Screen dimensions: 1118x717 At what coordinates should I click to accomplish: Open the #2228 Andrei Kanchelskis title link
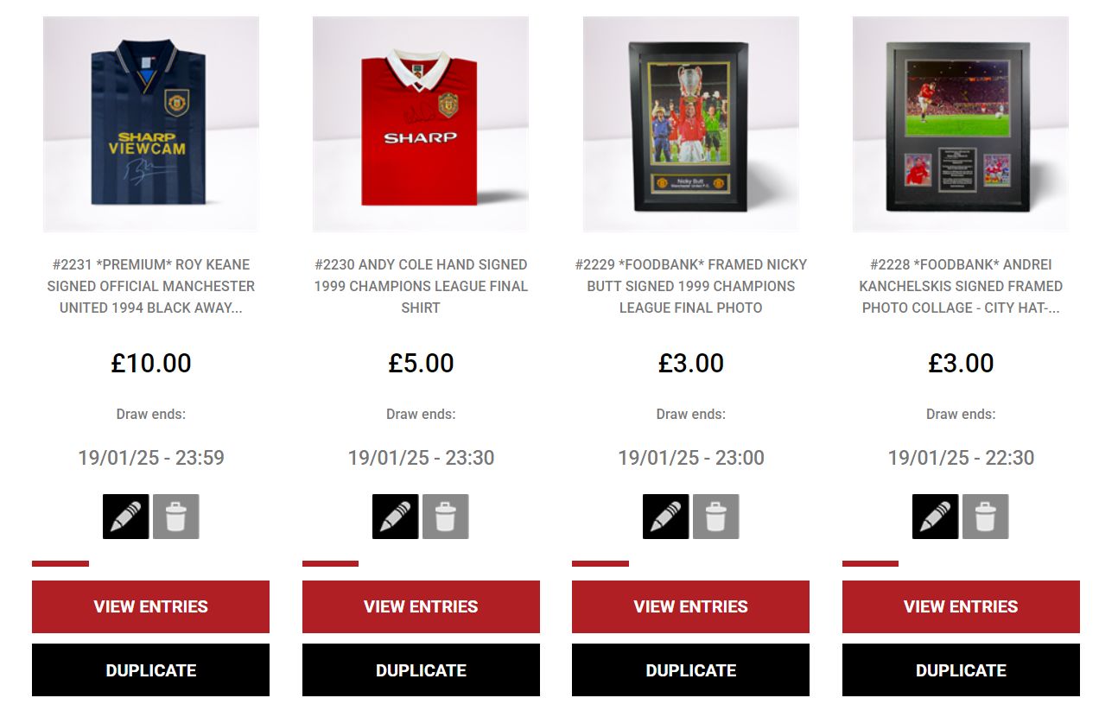[961, 286]
